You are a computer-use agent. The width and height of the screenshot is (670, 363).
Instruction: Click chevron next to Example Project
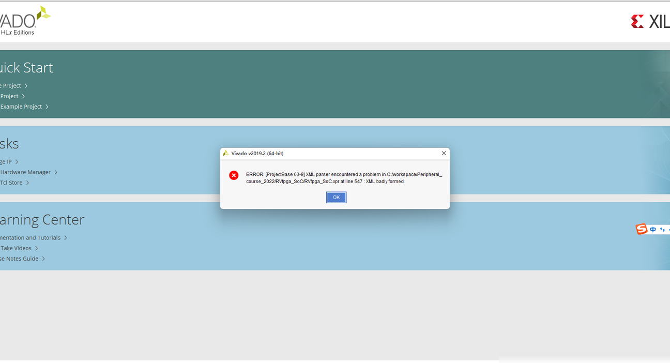tap(47, 107)
